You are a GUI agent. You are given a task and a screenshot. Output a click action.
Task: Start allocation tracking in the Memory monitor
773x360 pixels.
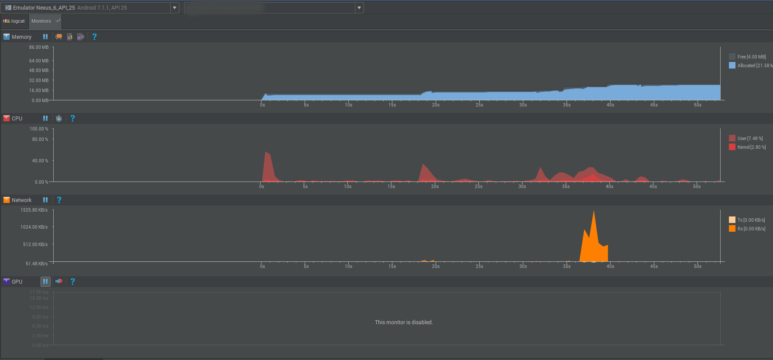coord(81,37)
